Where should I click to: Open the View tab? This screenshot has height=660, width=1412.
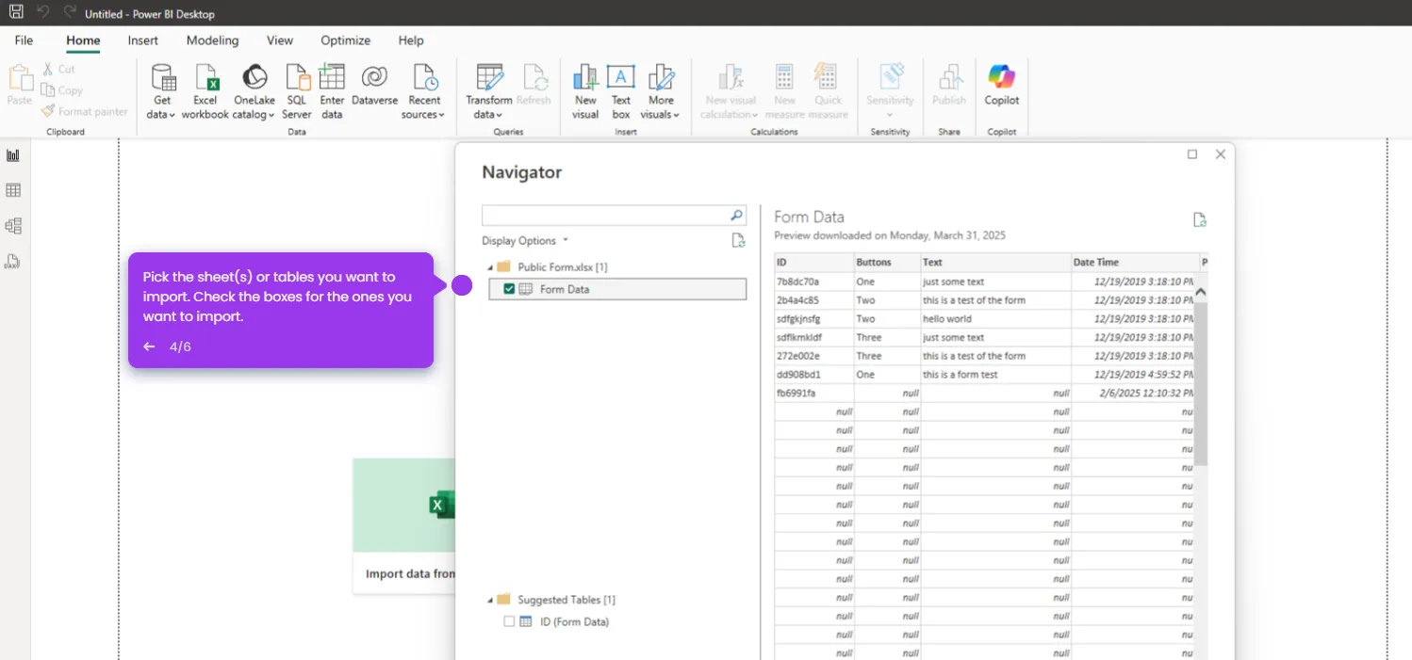tap(280, 40)
